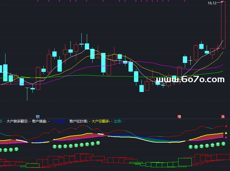This screenshot has height=171, width=230.
Task: Click the arrow beside the 16.12 price
Action: pyautogui.click(x=220, y=2)
